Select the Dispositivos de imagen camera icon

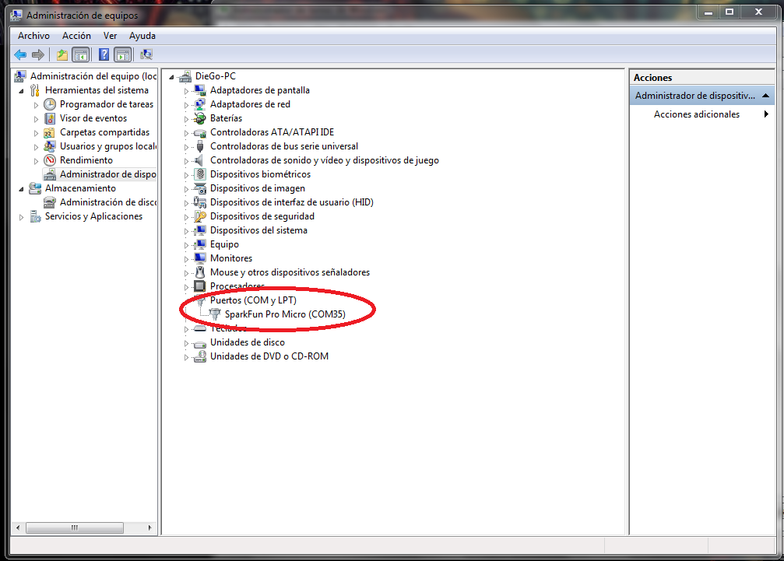coord(200,188)
